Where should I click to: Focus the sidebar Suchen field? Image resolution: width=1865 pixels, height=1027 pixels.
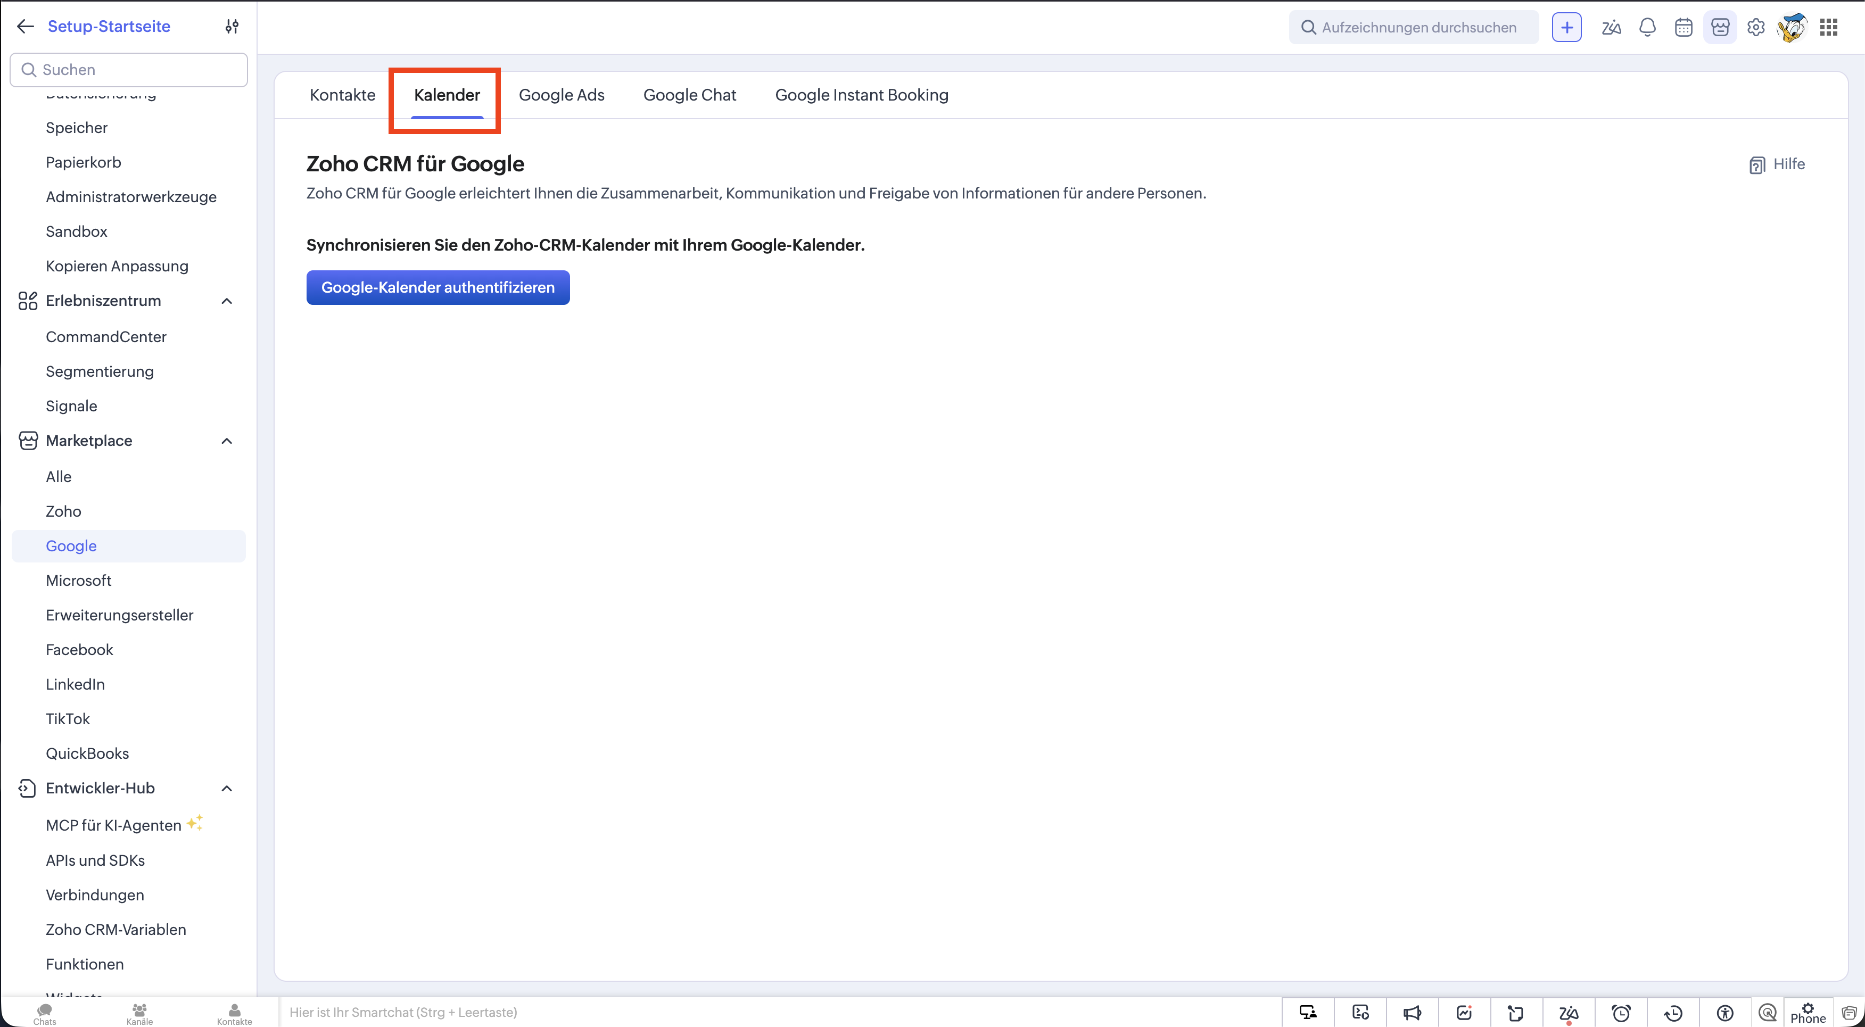(129, 70)
